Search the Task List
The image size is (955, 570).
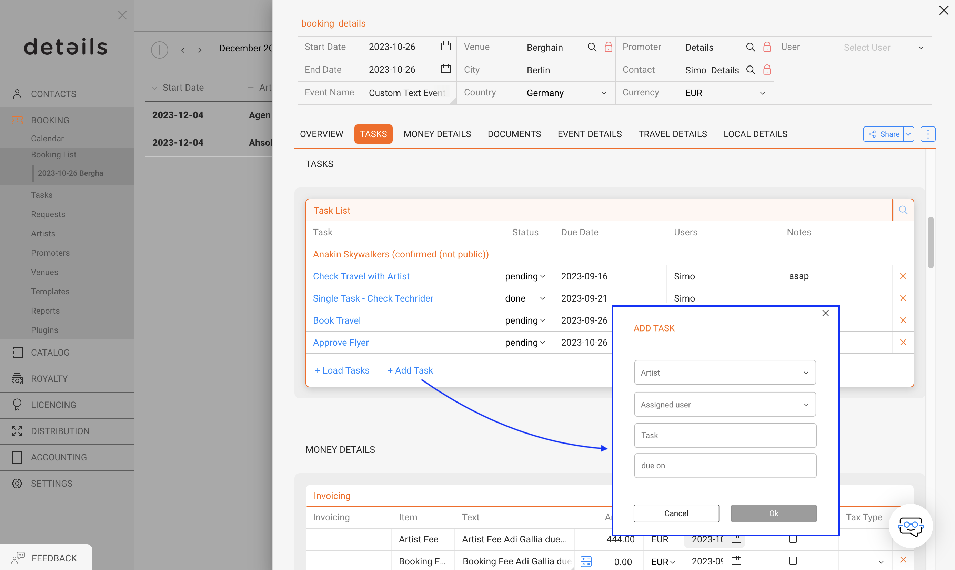903,210
